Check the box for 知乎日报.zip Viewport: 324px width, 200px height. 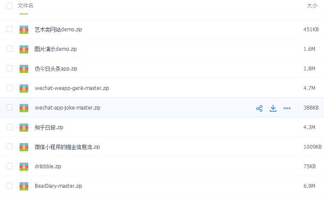[x=10, y=127]
